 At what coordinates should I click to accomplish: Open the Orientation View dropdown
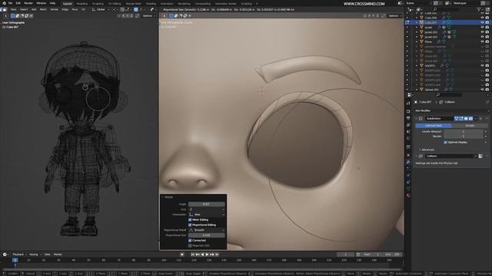[207, 215]
